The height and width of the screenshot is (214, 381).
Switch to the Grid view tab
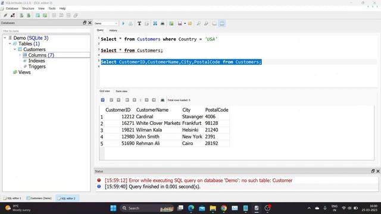[x=105, y=91]
